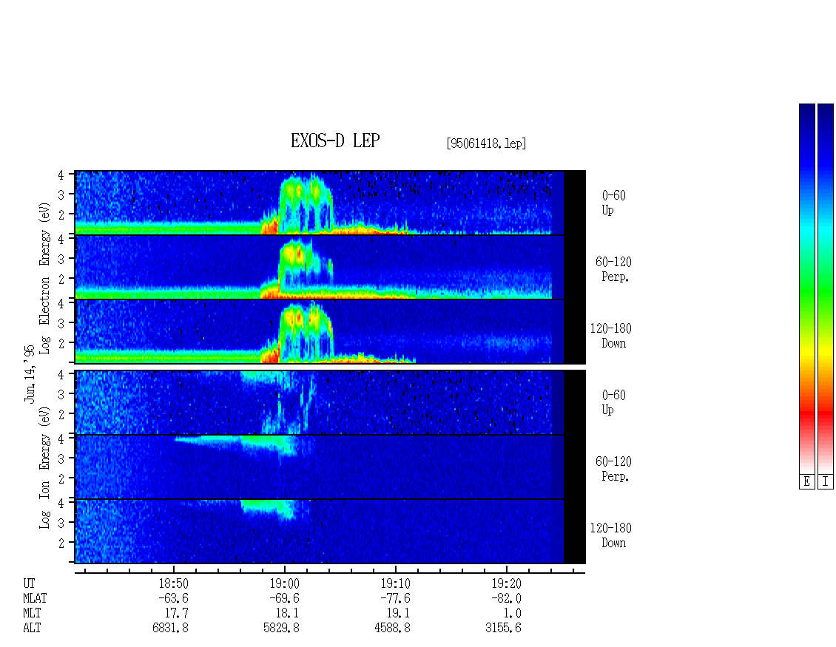Click the MLT value 19.1
The image size is (836, 647).
point(398,614)
